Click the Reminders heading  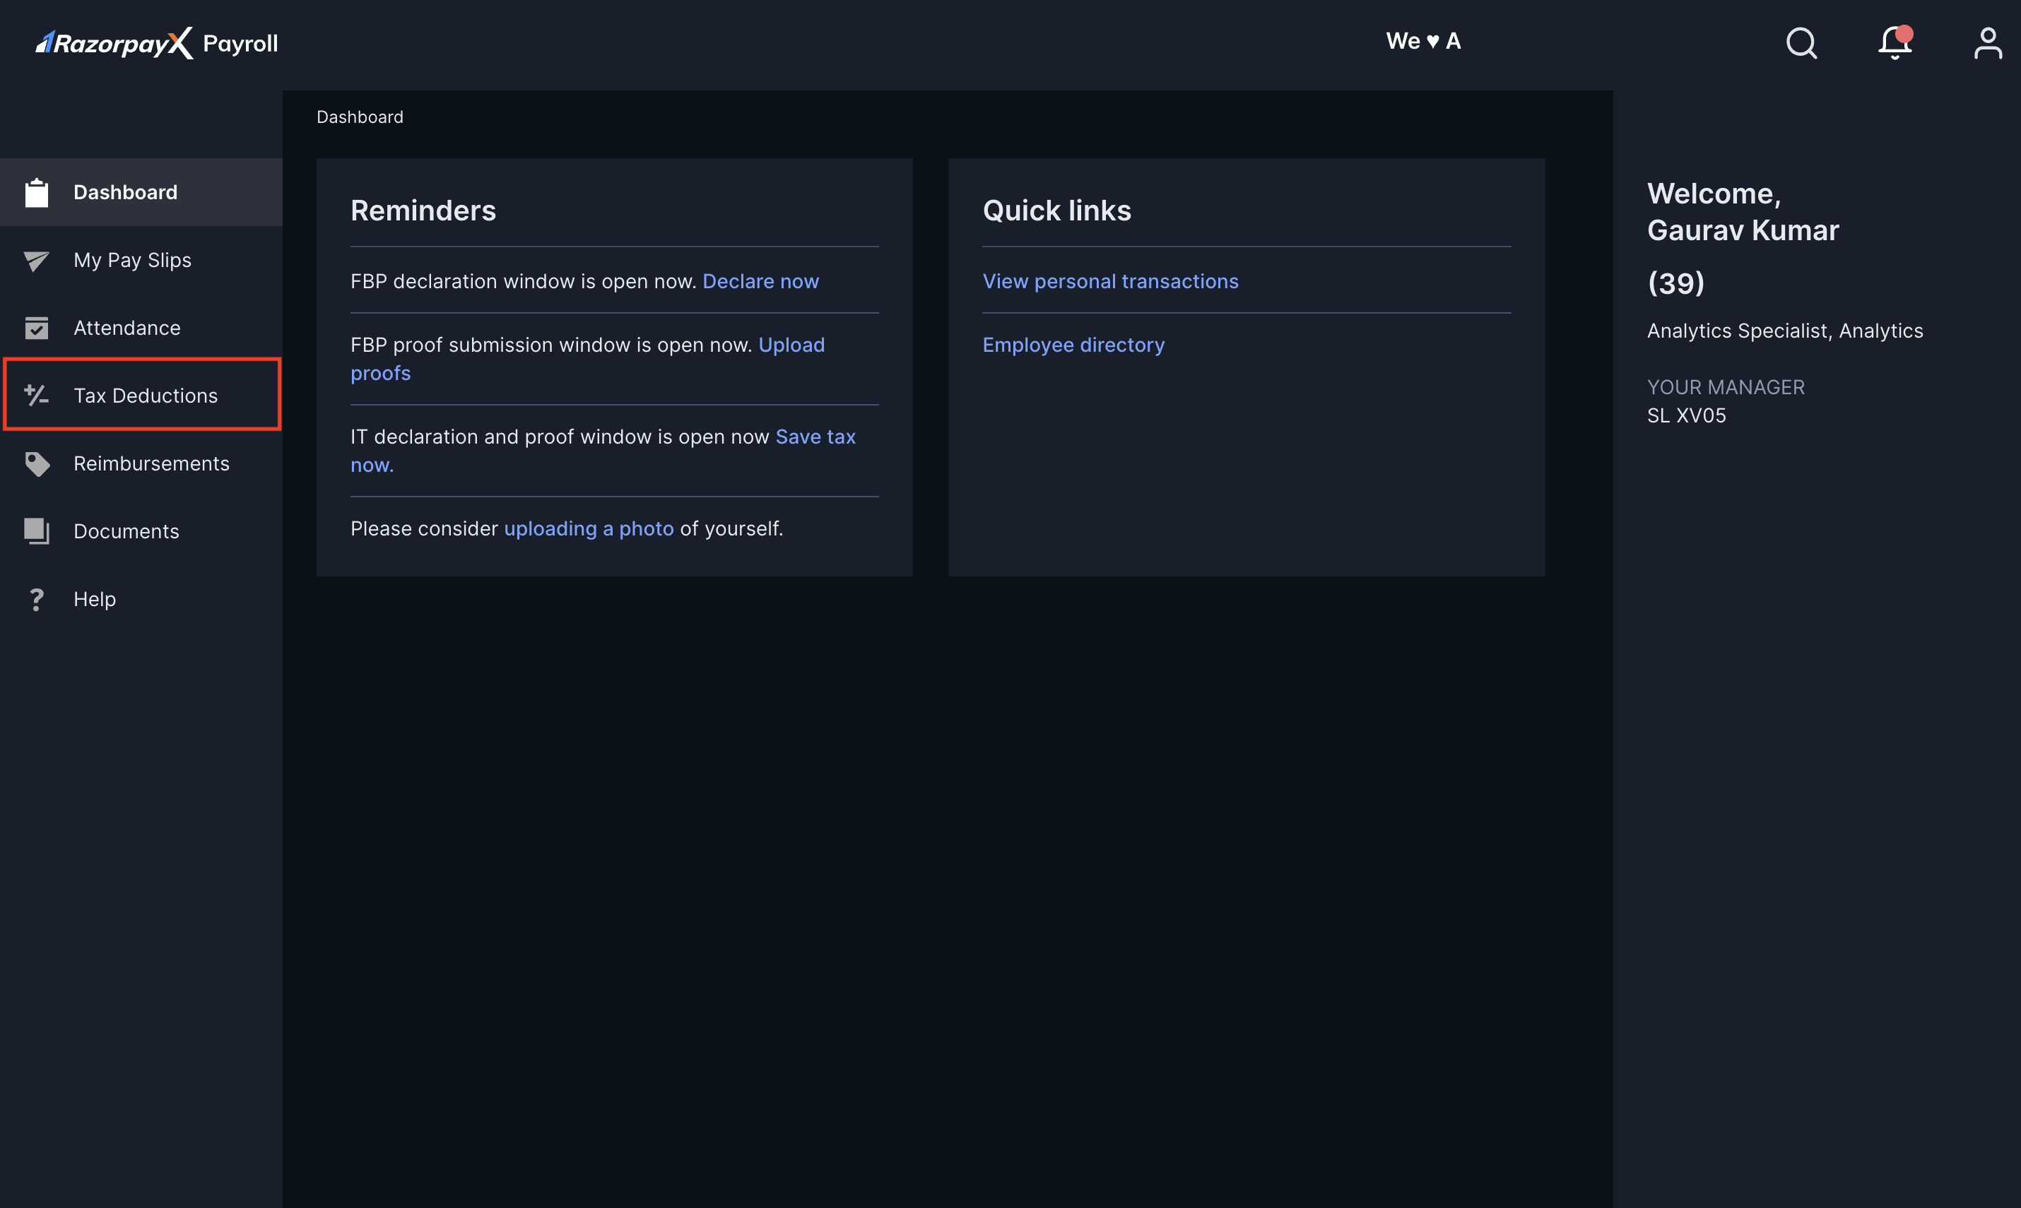click(423, 211)
